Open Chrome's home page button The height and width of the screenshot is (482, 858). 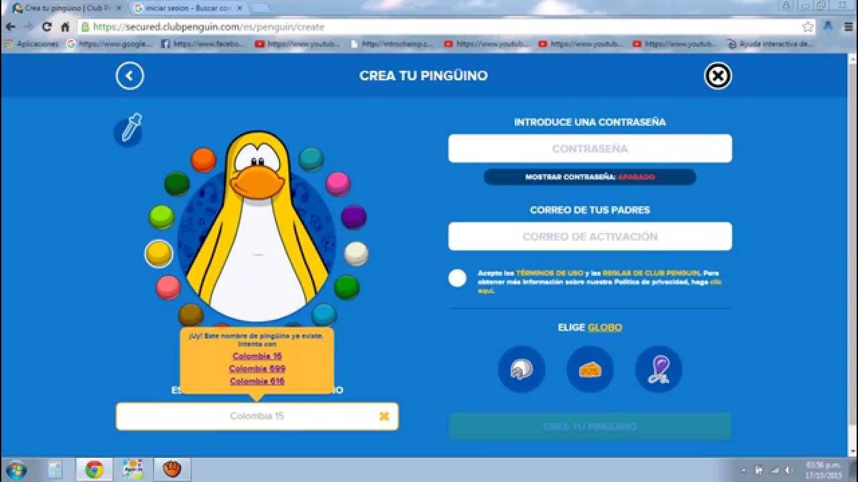tap(65, 27)
